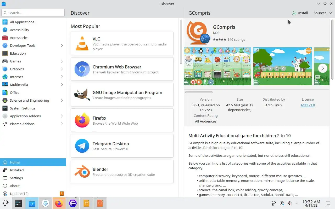
Task: Click the screenshots horizontal scrollbar
Action: click(x=199, y=92)
